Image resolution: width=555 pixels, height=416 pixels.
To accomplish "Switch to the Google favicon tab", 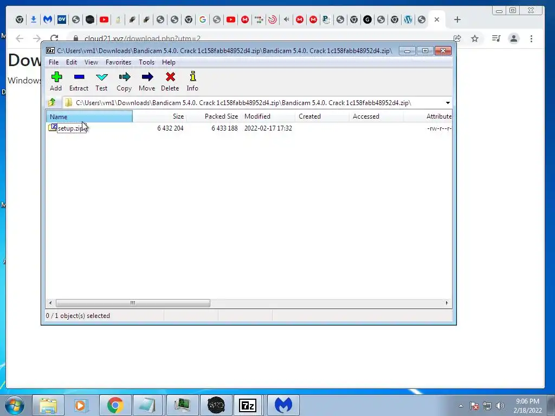I will coord(203,20).
